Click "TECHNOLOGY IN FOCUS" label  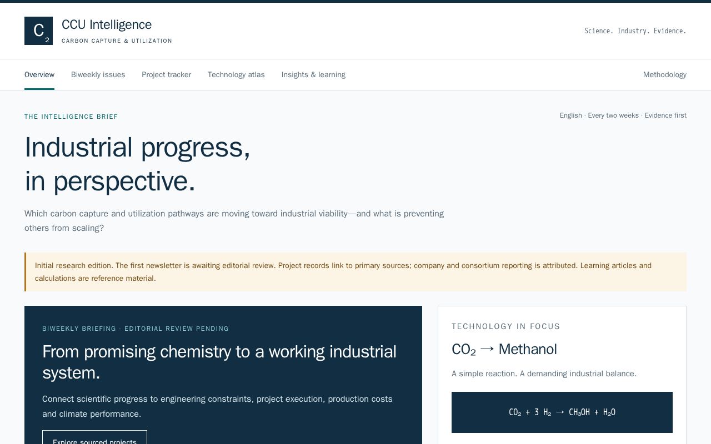coord(506,326)
